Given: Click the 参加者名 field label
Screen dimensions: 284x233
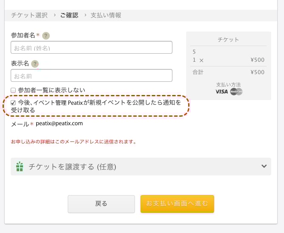Looking at the screenshot, I should tap(23, 35).
